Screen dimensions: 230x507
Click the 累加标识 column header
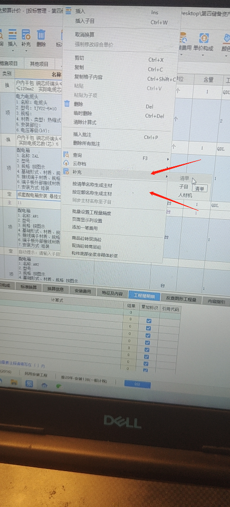point(149,307)
